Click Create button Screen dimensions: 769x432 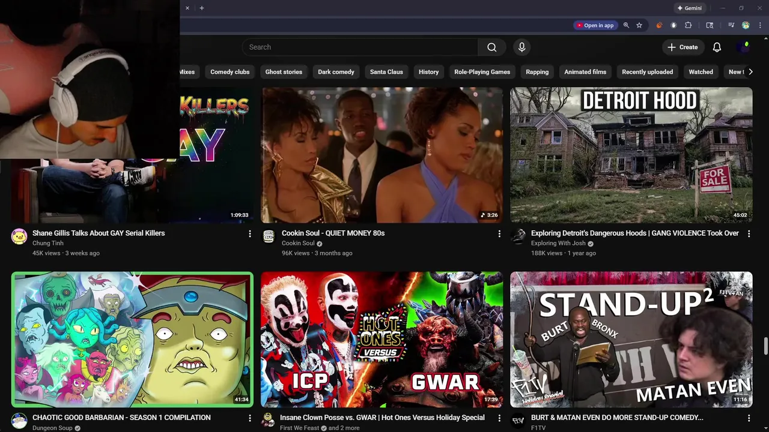(x=682, y=47)
